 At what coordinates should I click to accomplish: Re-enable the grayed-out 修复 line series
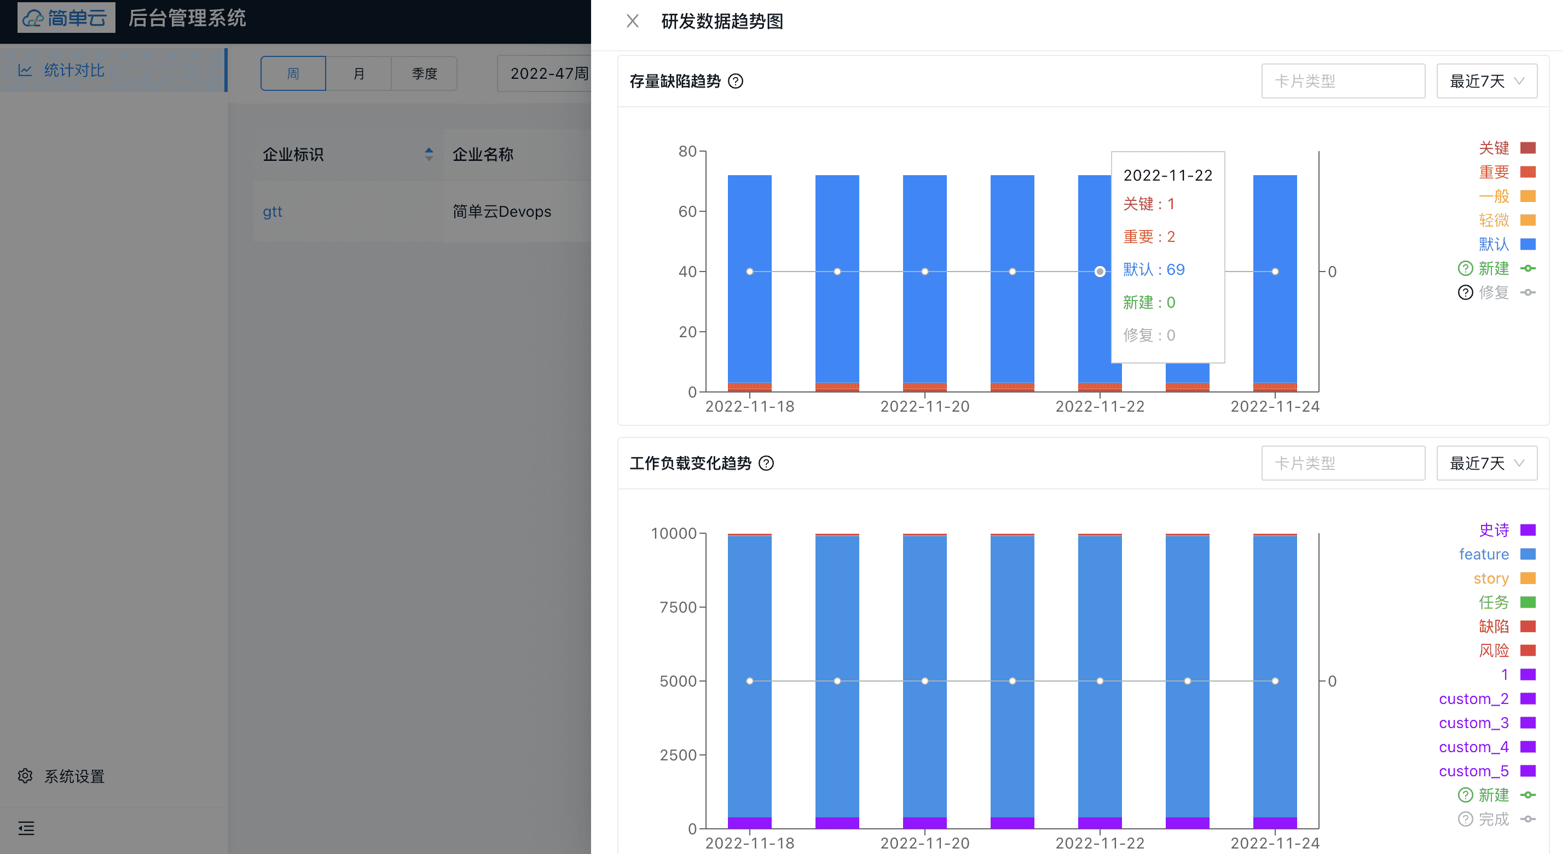pos(1495,292)
